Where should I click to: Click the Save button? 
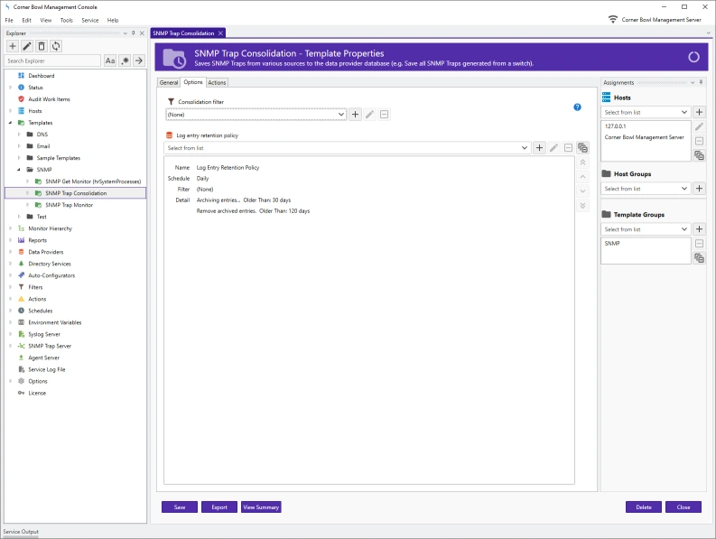(x=180, y=507)
